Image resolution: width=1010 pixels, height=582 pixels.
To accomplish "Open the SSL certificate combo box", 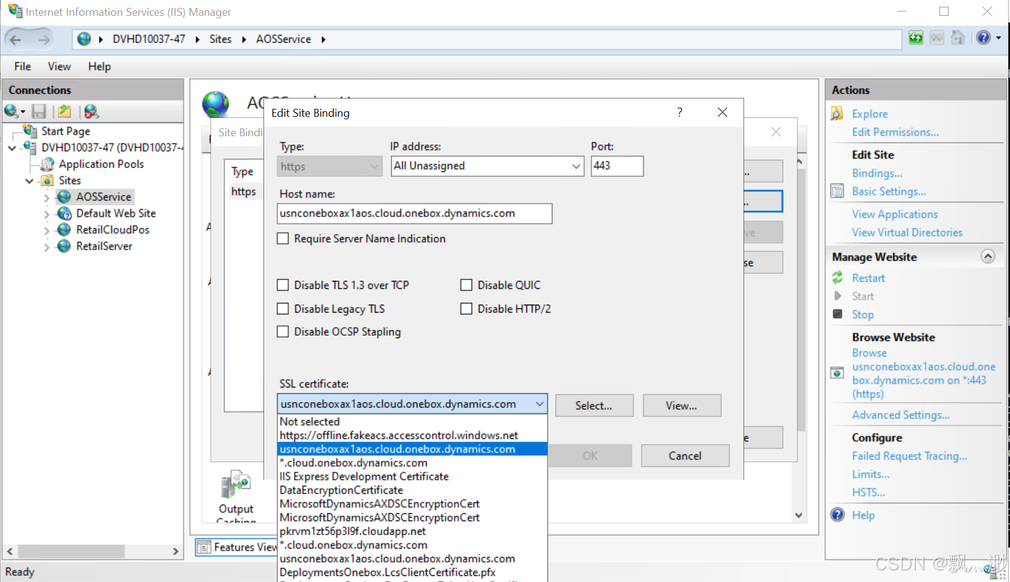I will [413, 404].
